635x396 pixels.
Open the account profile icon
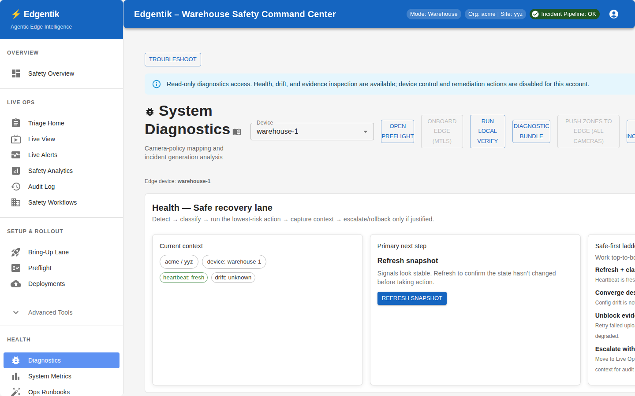614,14
